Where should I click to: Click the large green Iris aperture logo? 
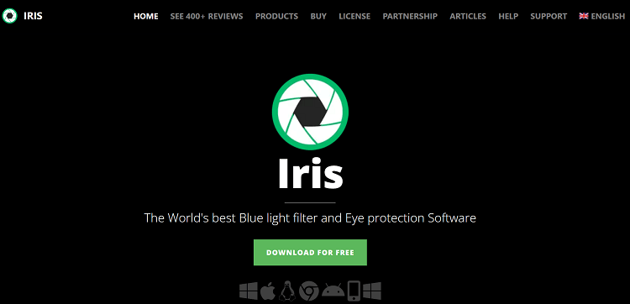tap(310, 112)
